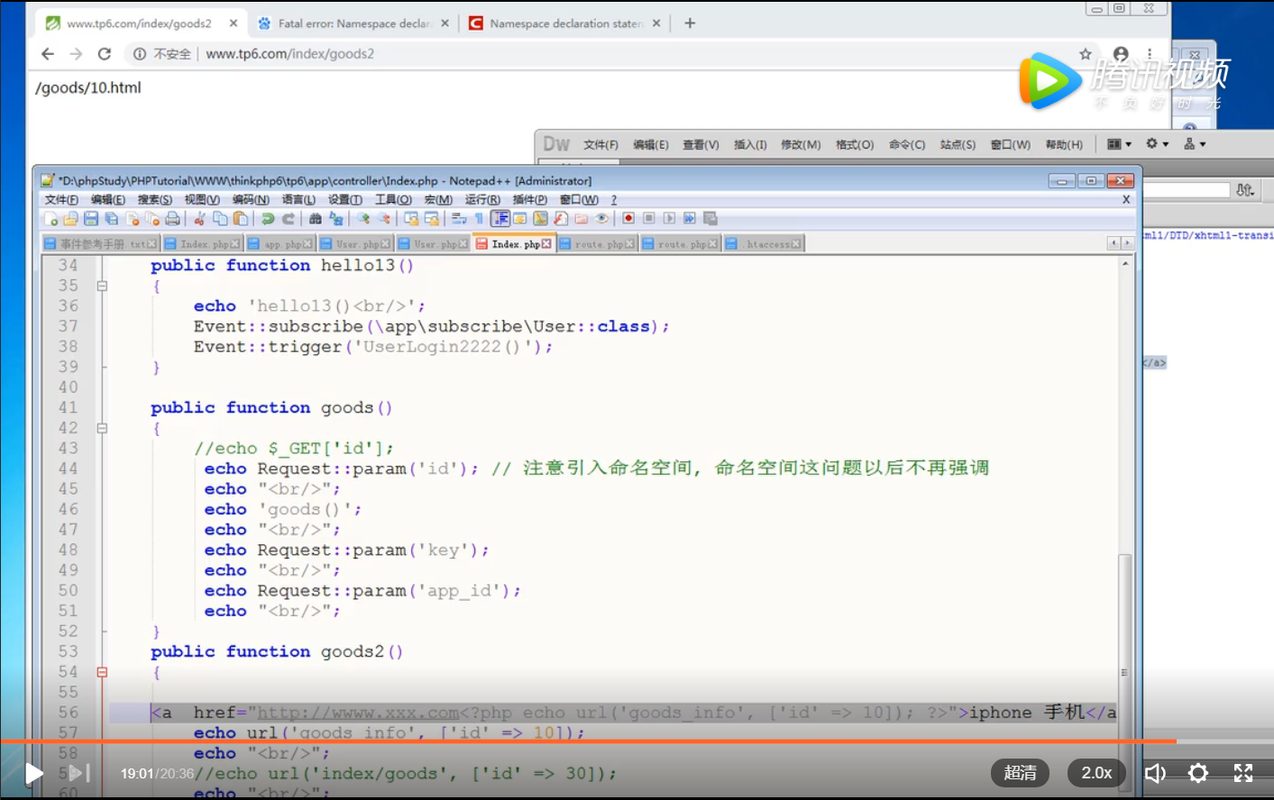
Task: Skip to the next video
Action: click(79, 773)
